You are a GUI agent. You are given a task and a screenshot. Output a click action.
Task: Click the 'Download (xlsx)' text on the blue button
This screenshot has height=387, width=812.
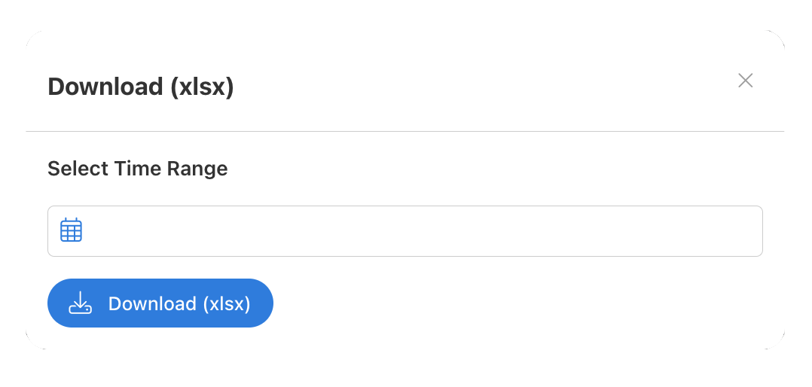[179, 303]
